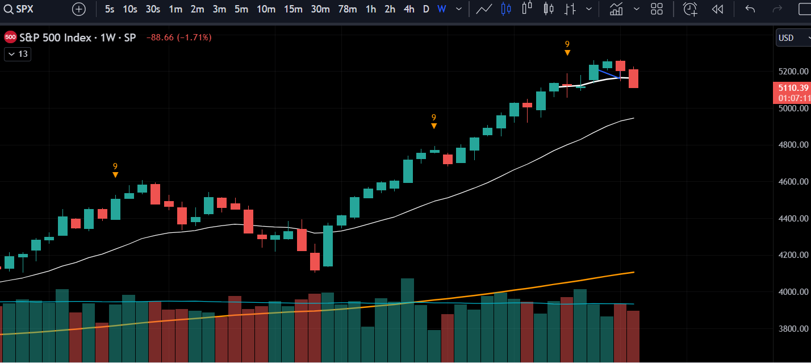Image resolution: width=811 pixels, height=363 pixels.
Task: Add symbol with the plus icon
Action: [x=79, y=9]
